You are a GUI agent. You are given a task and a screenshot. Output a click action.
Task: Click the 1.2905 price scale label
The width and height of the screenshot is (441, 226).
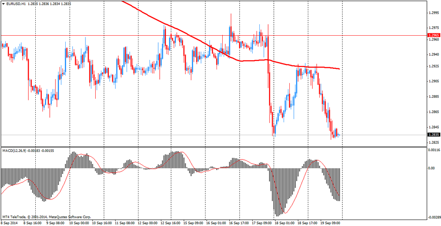coord(434,82)
